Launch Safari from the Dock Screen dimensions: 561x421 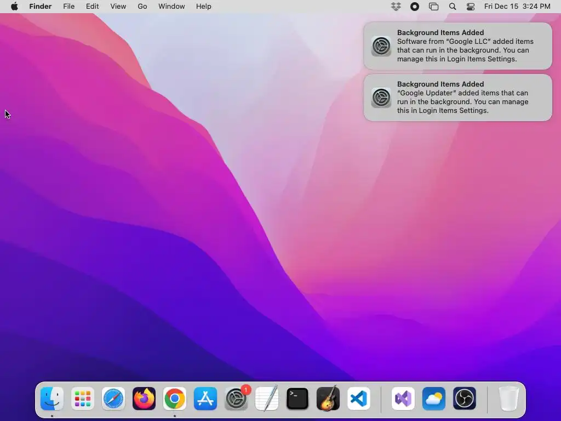pos(113,399)
